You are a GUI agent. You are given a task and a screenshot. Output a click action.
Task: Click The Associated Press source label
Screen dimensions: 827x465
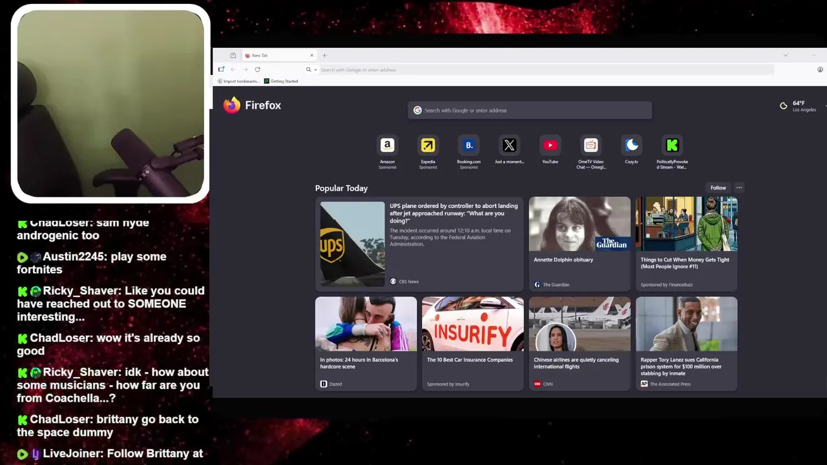coord(665,384)
